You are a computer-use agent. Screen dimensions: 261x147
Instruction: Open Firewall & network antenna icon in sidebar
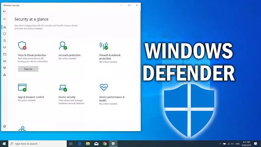(4, 48)
